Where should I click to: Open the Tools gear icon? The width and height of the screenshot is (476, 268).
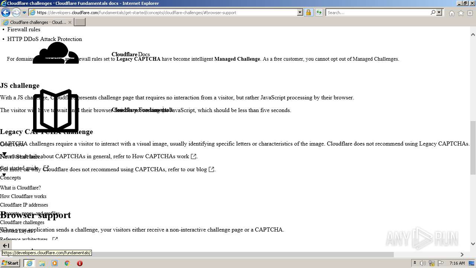point(470,13)
